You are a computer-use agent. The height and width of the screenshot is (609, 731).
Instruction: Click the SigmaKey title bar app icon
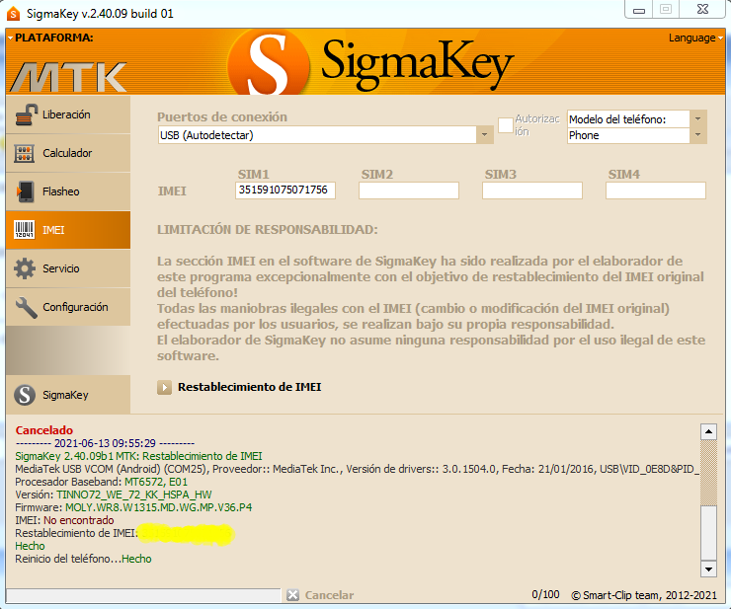point(14,14)
